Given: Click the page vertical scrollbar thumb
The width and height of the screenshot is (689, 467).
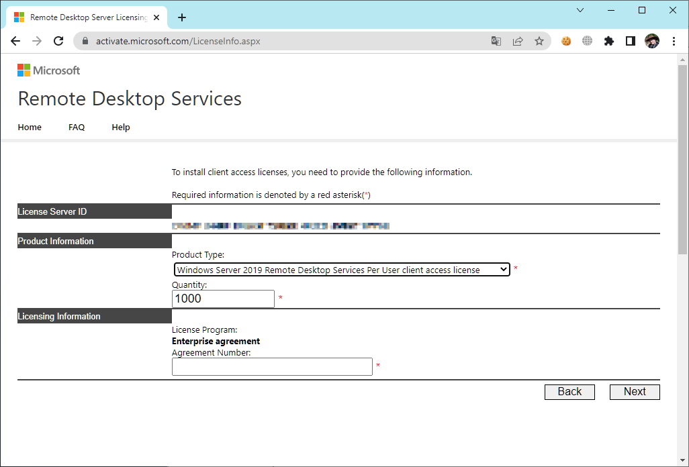Looking at the screenshot, I should (x=682, y=159).
